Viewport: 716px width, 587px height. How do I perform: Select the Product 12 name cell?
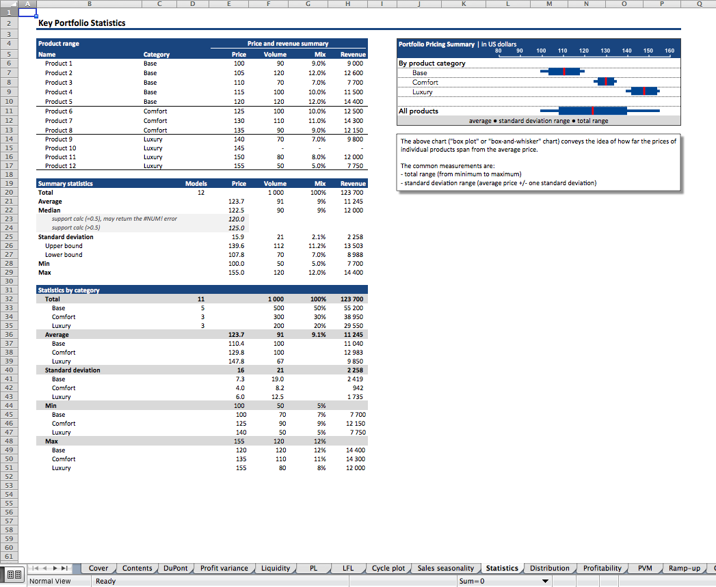click(x=60, y=166)
